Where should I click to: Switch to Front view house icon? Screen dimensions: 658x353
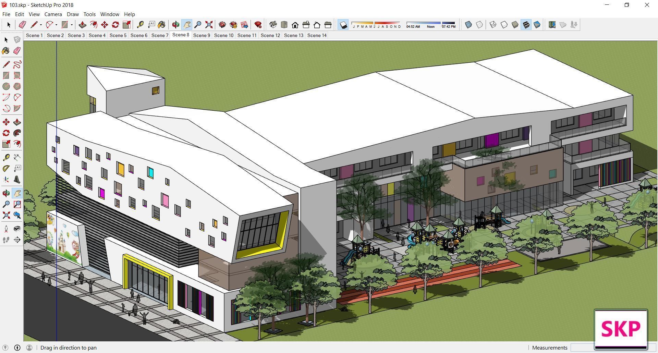tap(295, 25)
